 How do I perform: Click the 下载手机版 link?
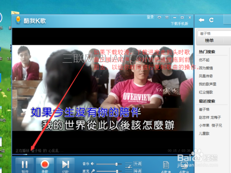click(x=180, y=23)
